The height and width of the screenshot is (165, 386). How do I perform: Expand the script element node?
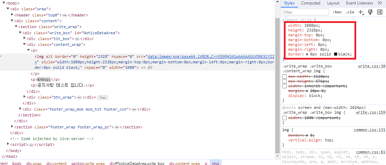(8, 144)
